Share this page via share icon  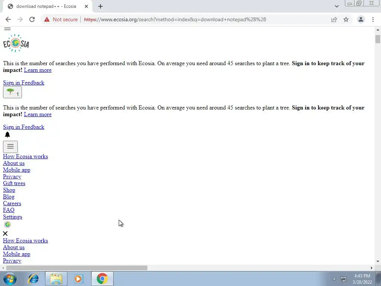[x=334, y=19]
